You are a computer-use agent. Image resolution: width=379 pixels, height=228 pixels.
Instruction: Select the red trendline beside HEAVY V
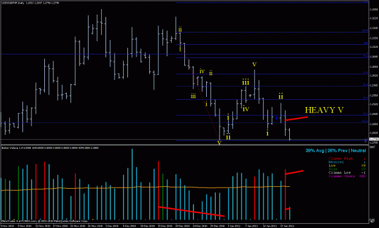coord(297,119)
